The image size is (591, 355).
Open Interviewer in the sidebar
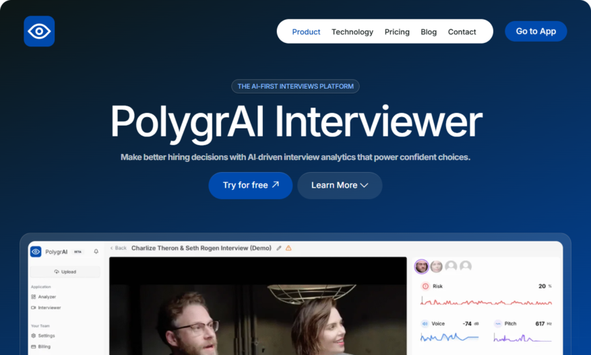(46, 308)
